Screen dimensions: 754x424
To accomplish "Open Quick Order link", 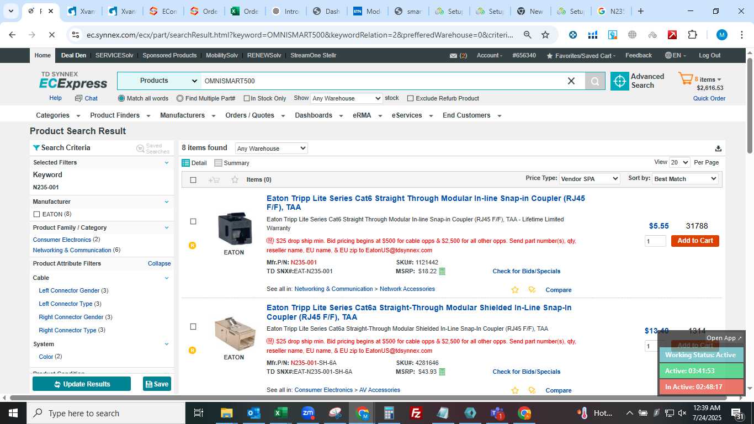I will 709,98.
